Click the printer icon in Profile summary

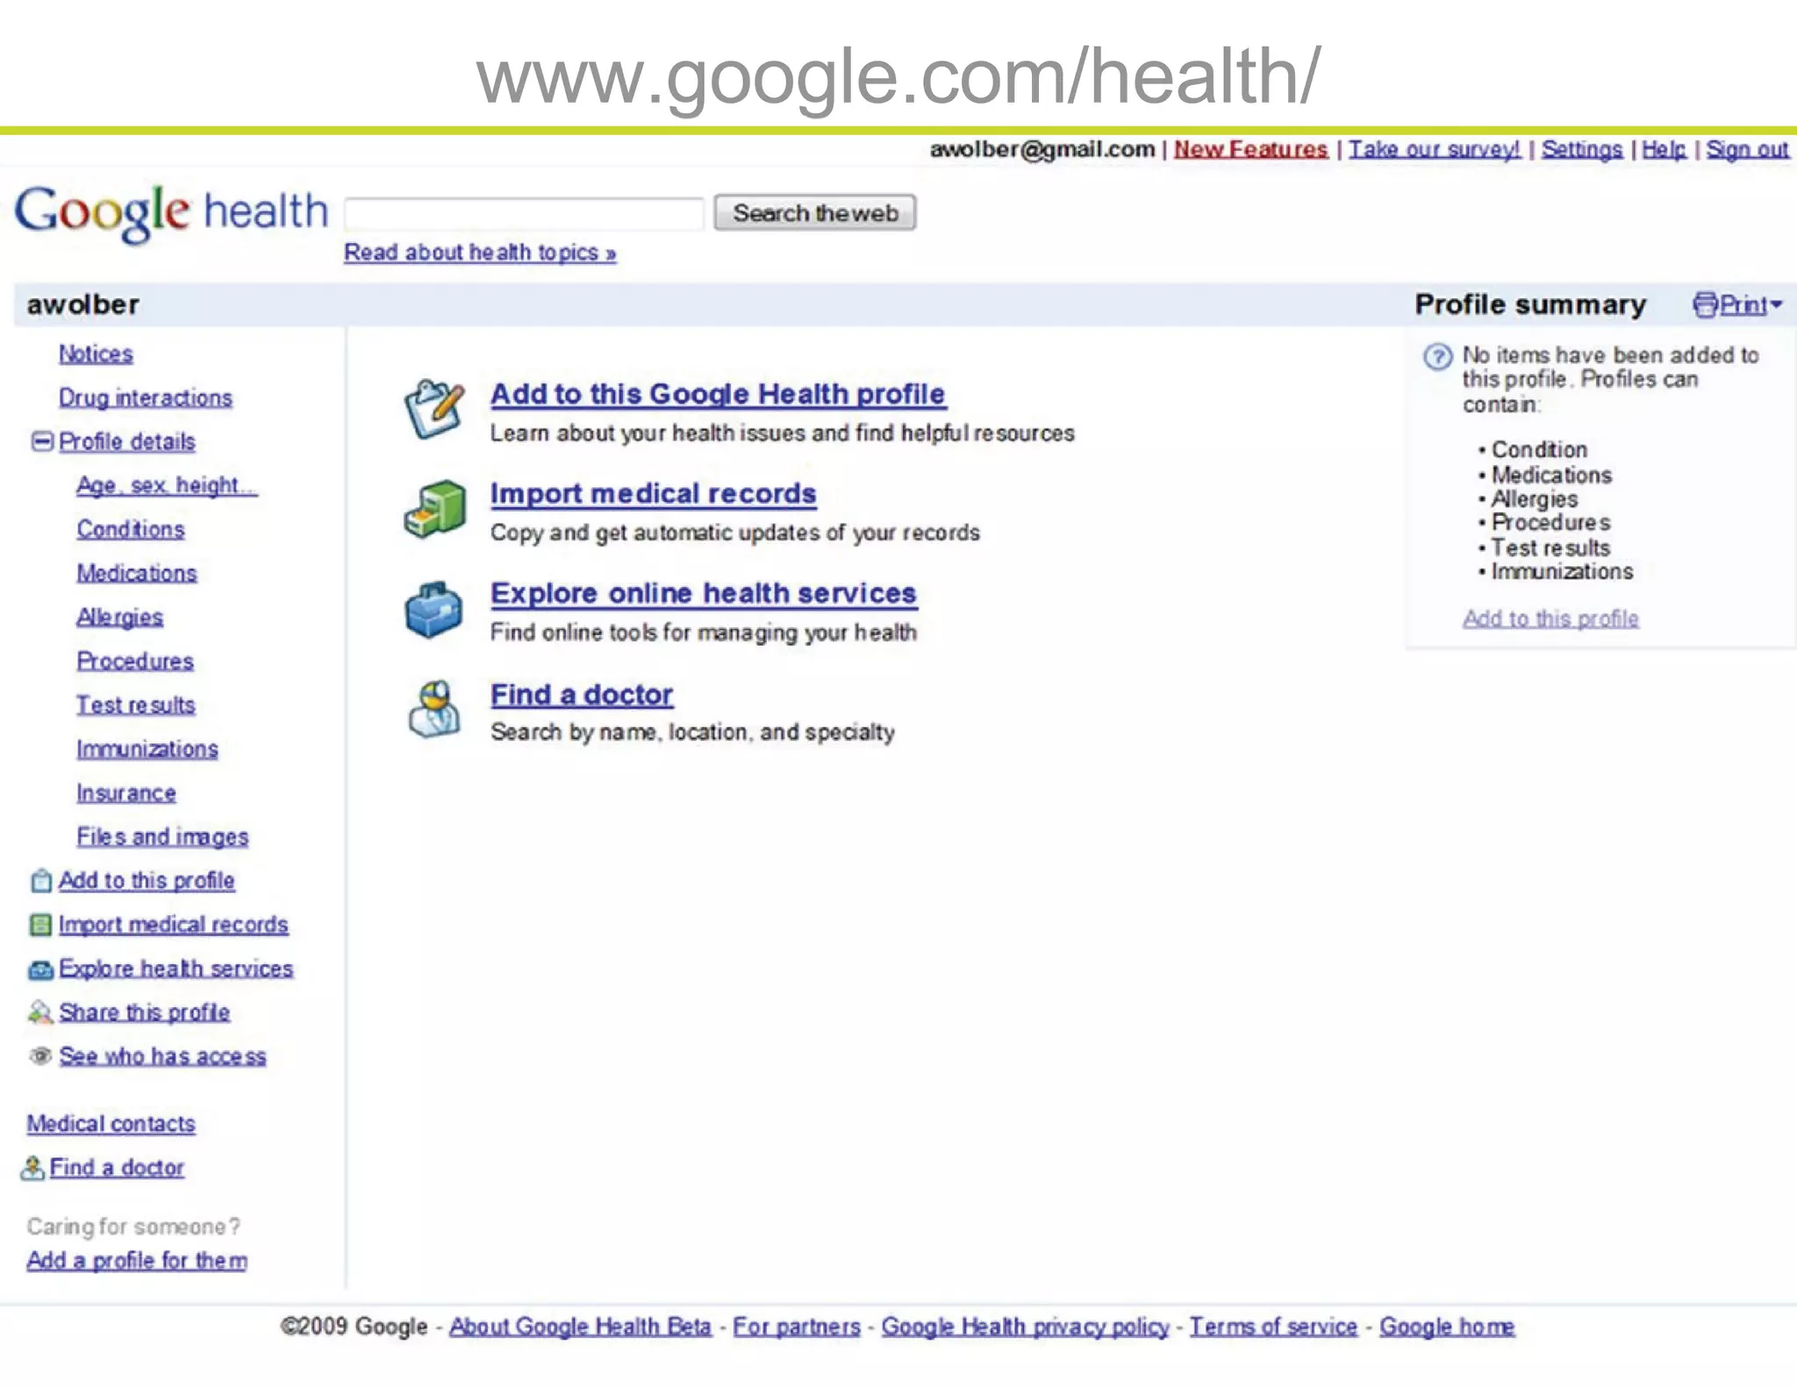[1704, 304]
